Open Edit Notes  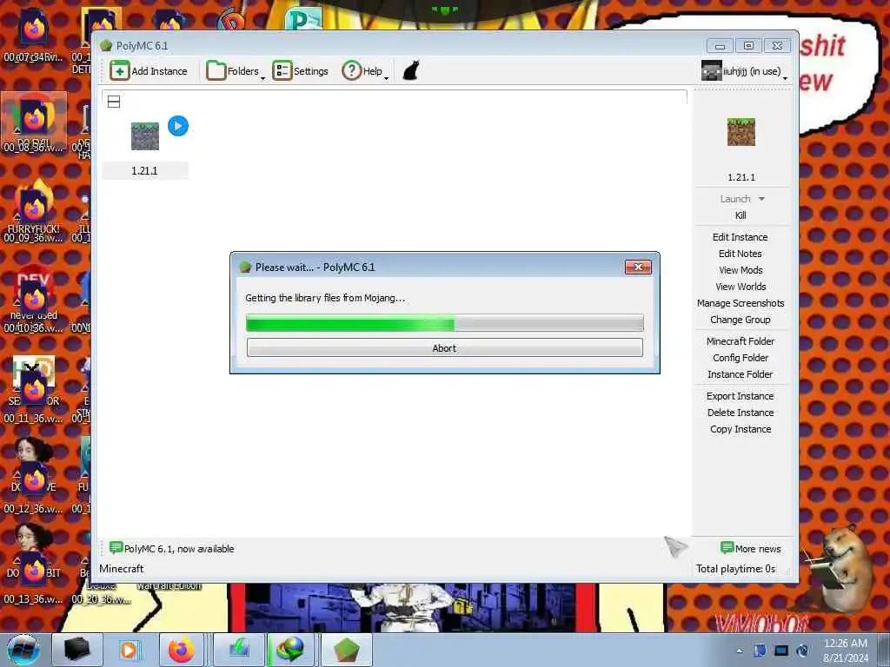pyautogui.click(x=741, y=254)
